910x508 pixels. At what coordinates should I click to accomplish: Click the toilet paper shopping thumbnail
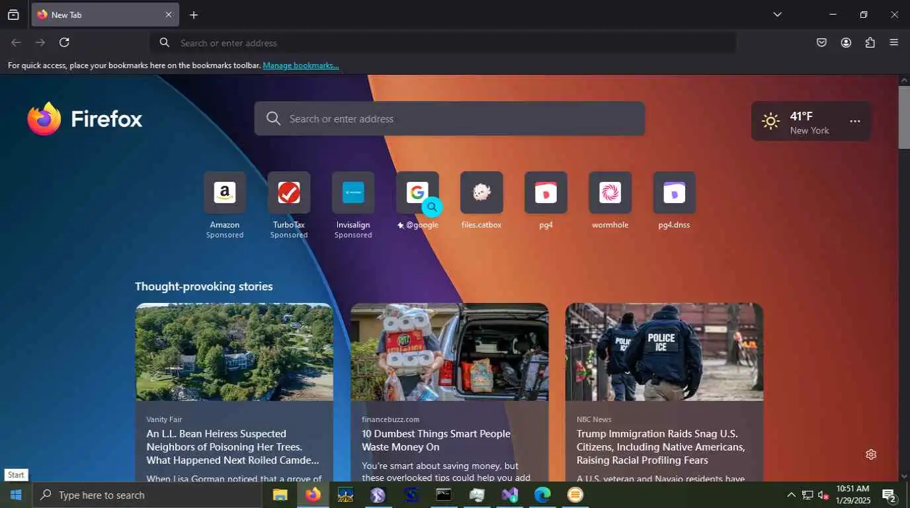coord(450,352)
